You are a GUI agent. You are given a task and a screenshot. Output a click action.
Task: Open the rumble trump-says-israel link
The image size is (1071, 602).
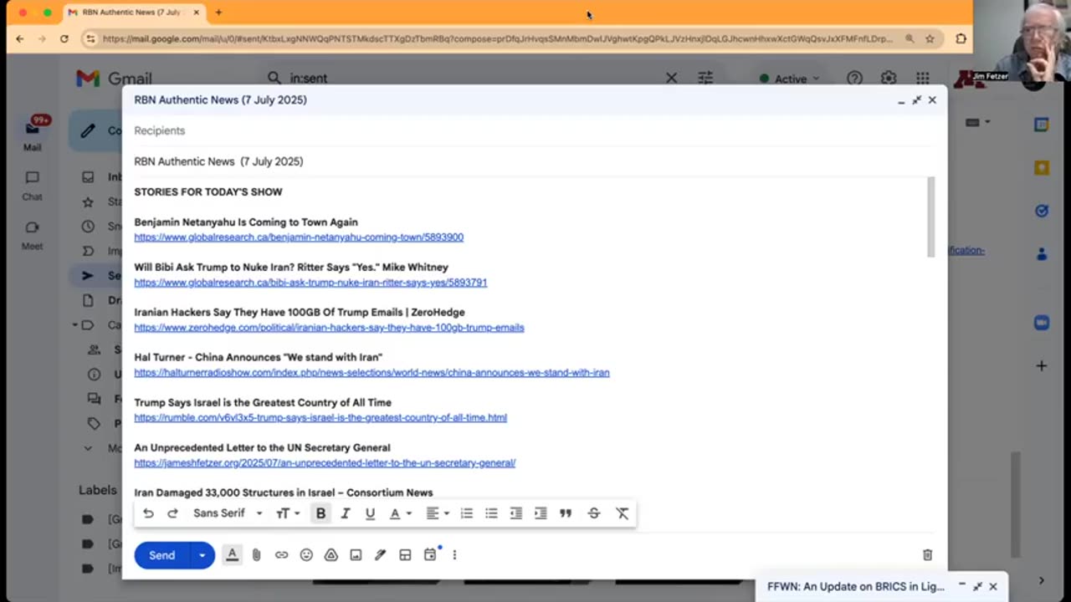tap(320, 418)
